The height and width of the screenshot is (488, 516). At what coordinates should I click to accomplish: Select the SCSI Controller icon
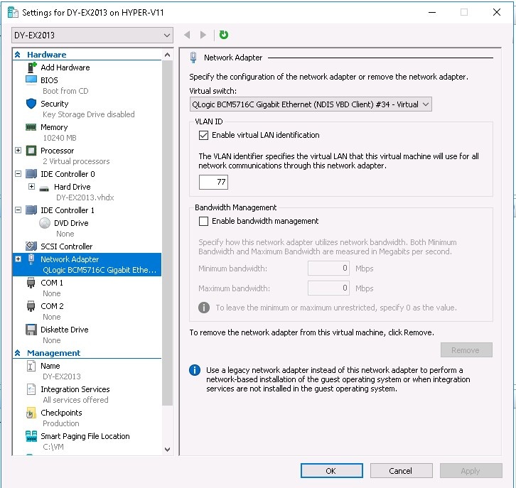31,246
